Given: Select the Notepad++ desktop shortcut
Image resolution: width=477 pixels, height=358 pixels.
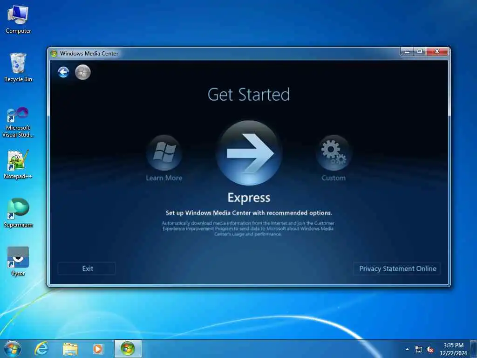Looking at the screenshot, I should 18,165.
